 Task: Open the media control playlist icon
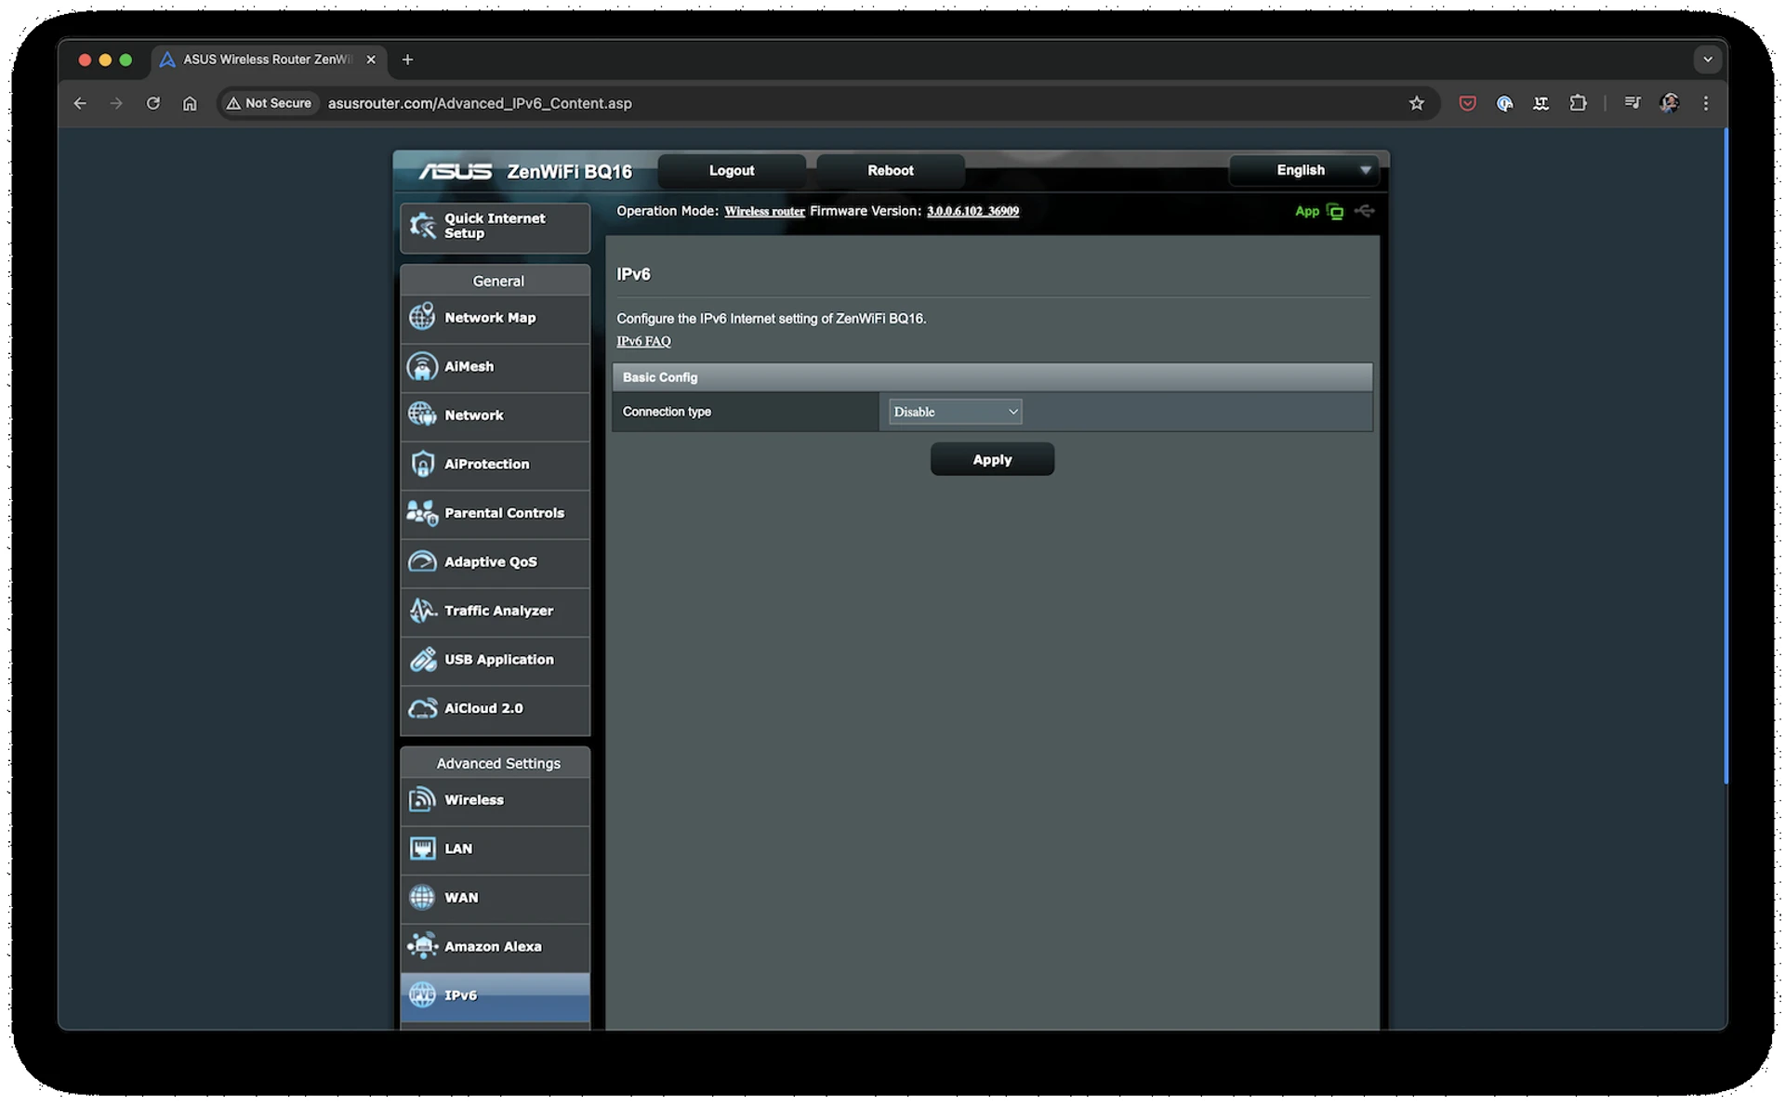(x=1633, y=103)
